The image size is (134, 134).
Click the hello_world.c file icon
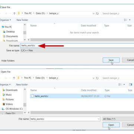click(x=32, y=96)
